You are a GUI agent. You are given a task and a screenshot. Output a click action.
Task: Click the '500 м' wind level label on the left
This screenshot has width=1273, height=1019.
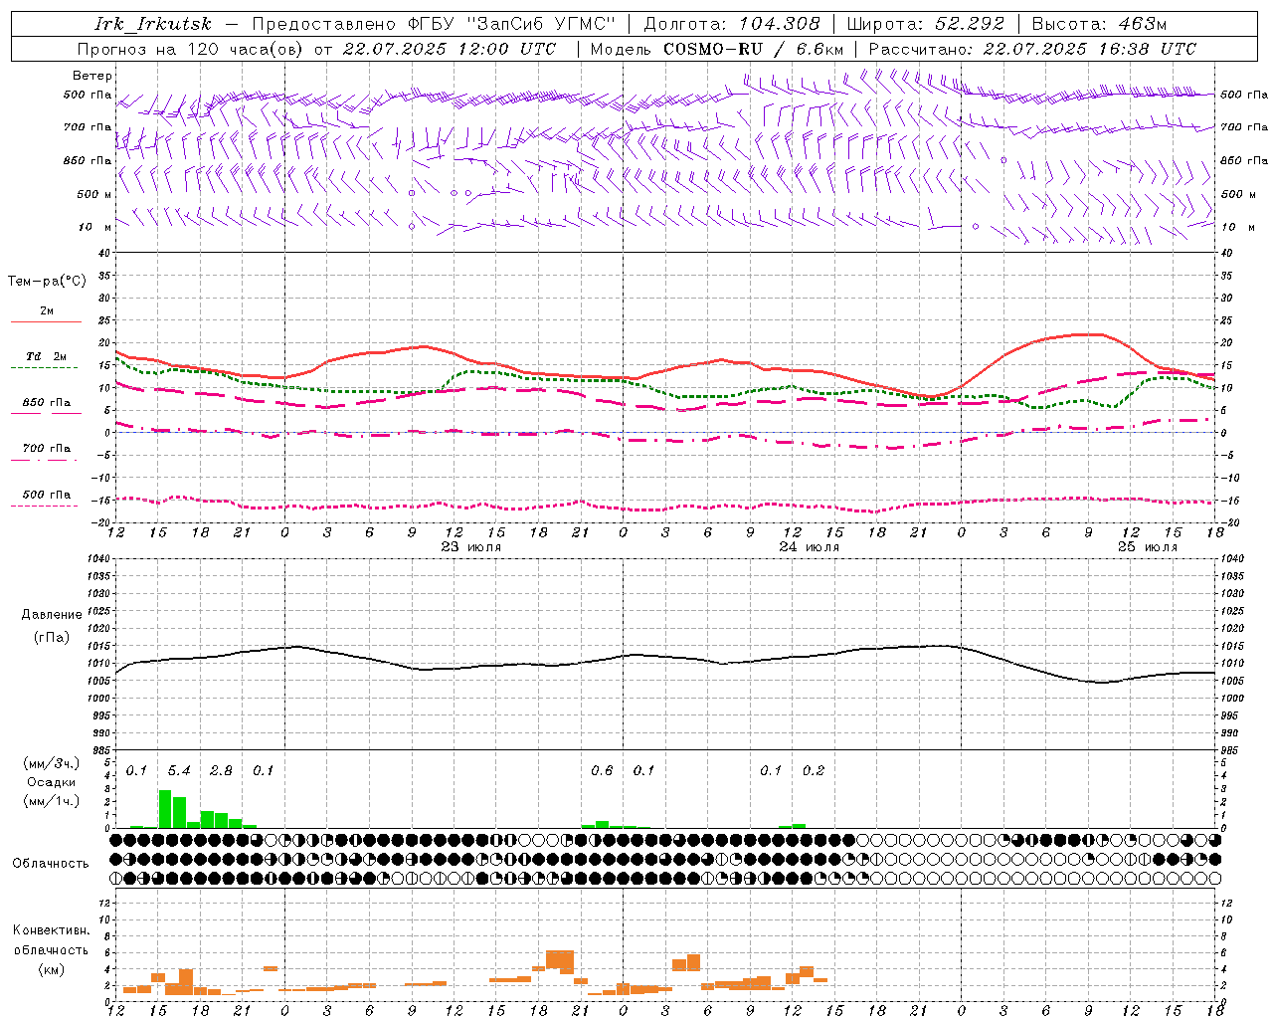coord(94,194)
